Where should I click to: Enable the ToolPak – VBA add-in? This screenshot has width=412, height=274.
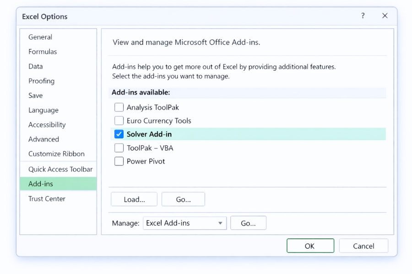click(119, 148)
